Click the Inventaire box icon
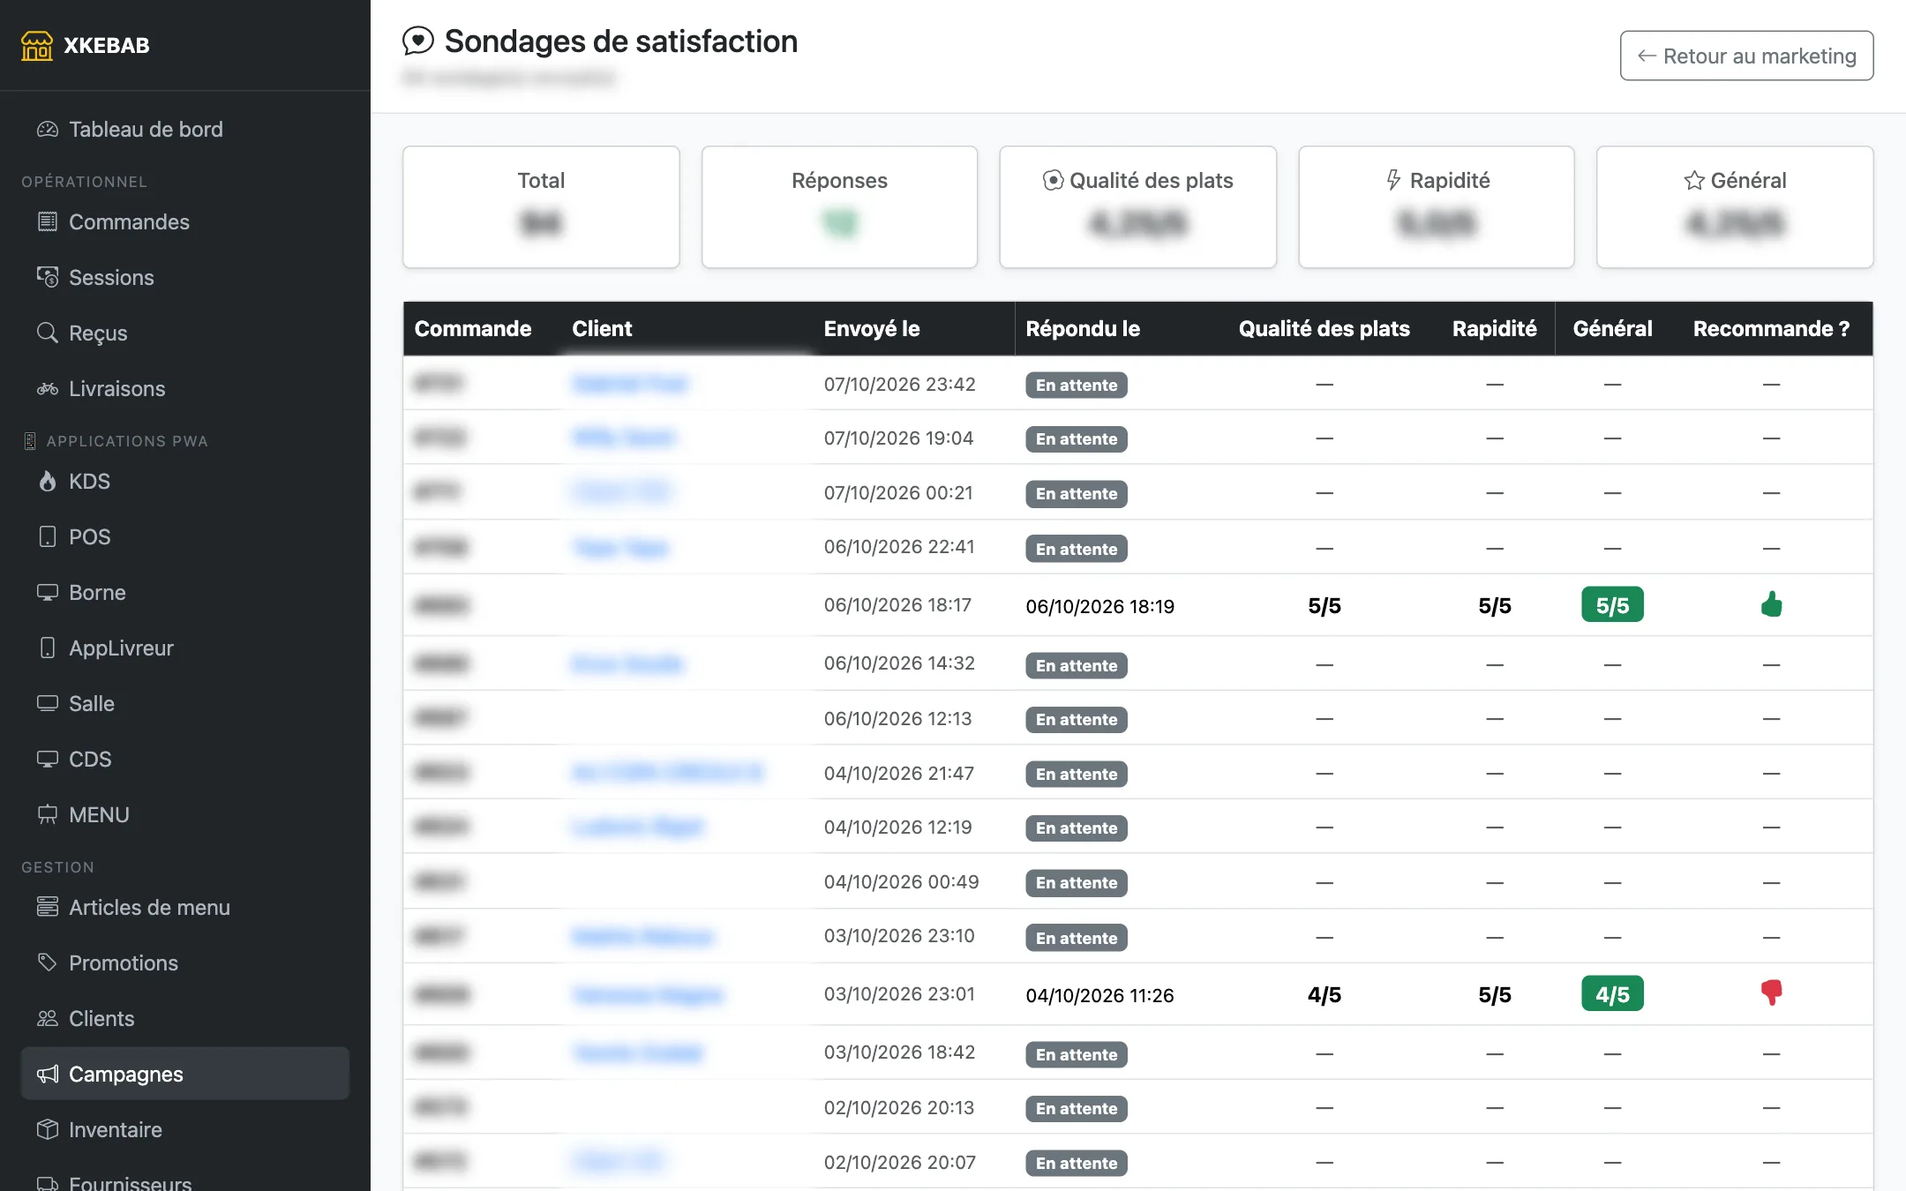 click(x=48, y=1129)
